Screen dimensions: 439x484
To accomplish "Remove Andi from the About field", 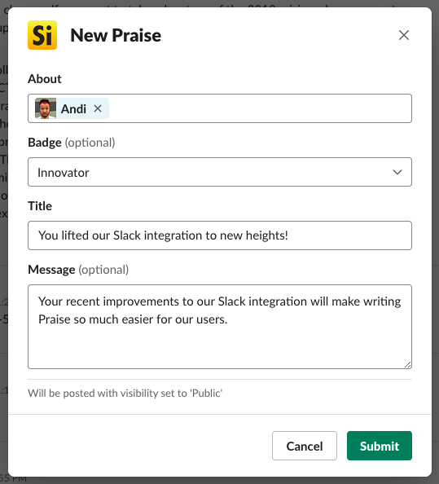I will pyautogui.click(x=98, y=108).
